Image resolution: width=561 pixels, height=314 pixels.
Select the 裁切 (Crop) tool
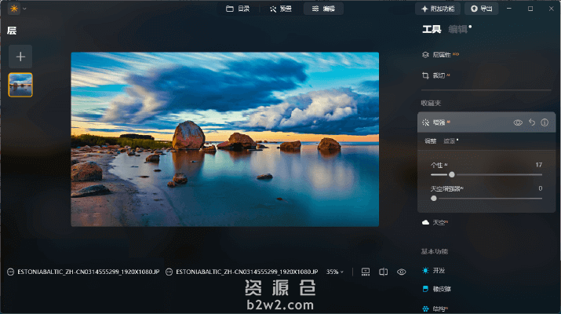click(x=438, y=76)
